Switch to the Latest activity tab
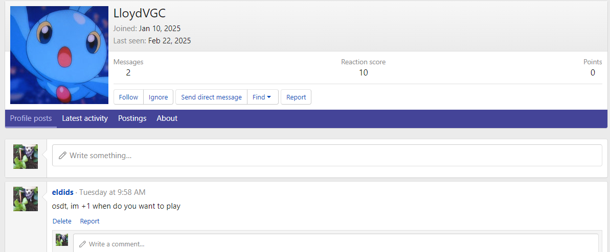 [85, 118]
